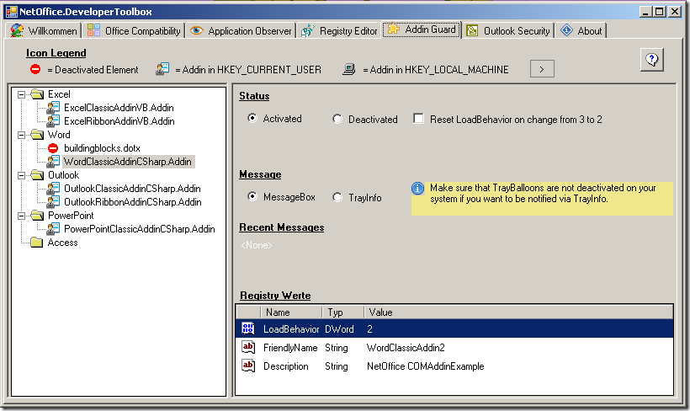Click the Value column header
The height and width of the screenshot is (411, 690).
point(380,312)
